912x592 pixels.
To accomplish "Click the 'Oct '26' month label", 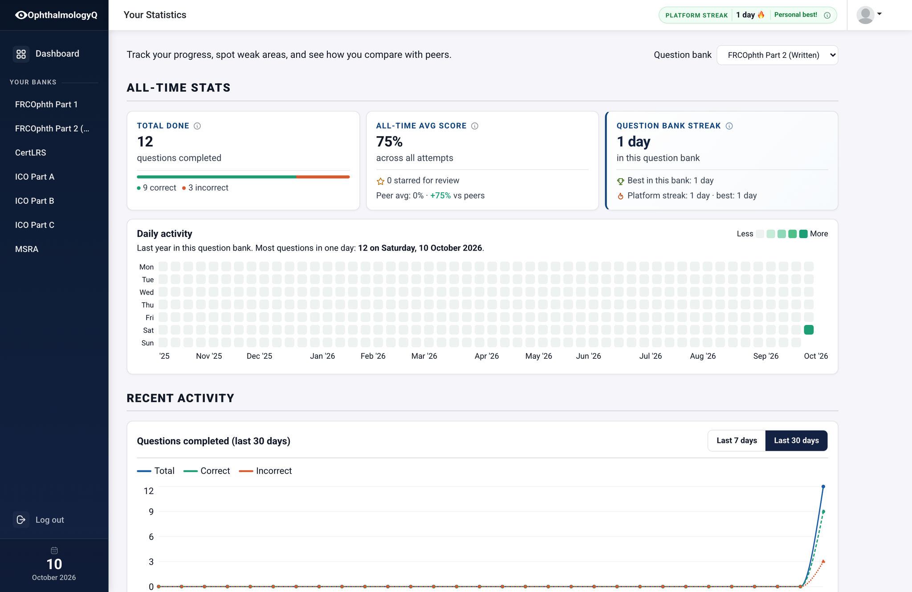I will tap(816, 356).
